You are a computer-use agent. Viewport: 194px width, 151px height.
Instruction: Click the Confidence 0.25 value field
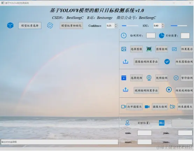pos(111,26)
